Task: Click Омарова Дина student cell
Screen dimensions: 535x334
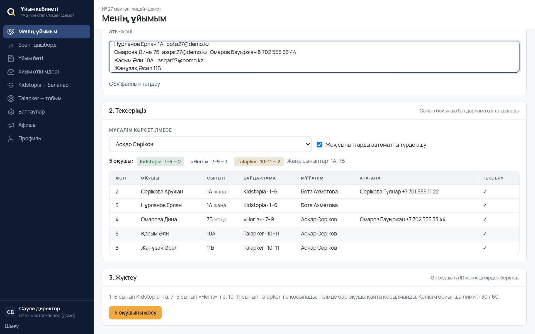Action: click(x=159, y=220)
